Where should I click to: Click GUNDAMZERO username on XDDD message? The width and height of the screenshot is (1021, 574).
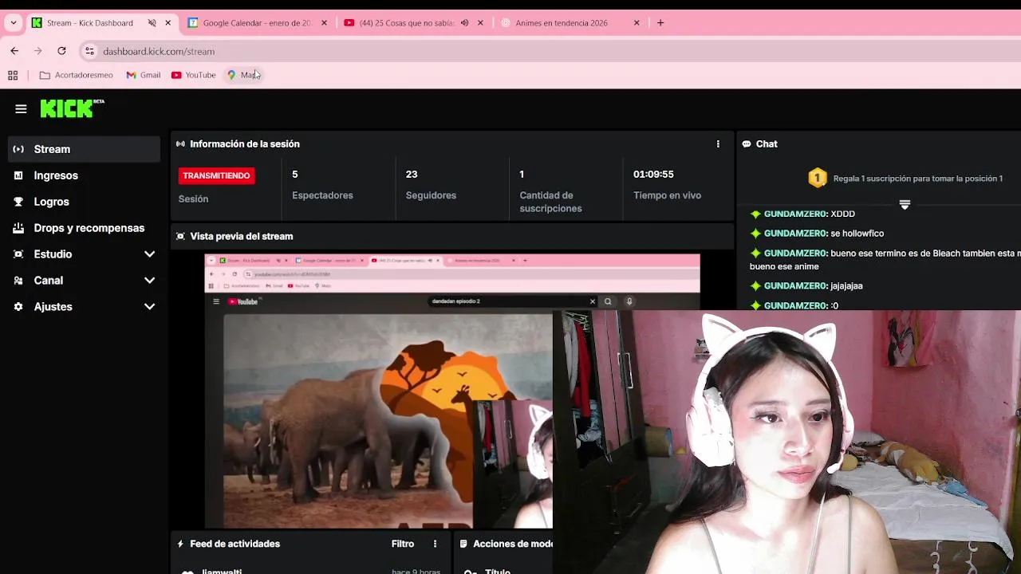(795, 214)
